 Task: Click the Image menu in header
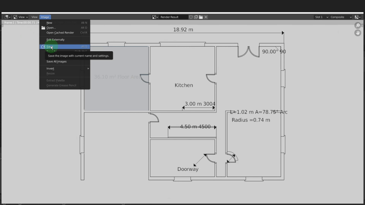(45, 17)
